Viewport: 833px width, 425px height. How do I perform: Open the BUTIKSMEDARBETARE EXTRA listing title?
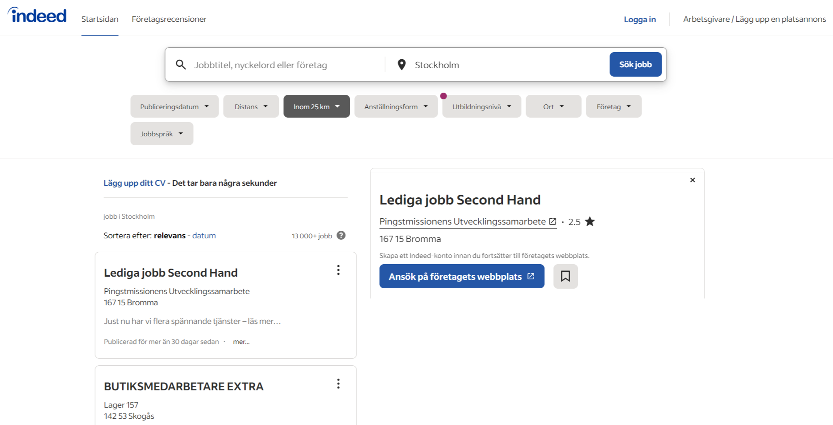tap(184, 386)
